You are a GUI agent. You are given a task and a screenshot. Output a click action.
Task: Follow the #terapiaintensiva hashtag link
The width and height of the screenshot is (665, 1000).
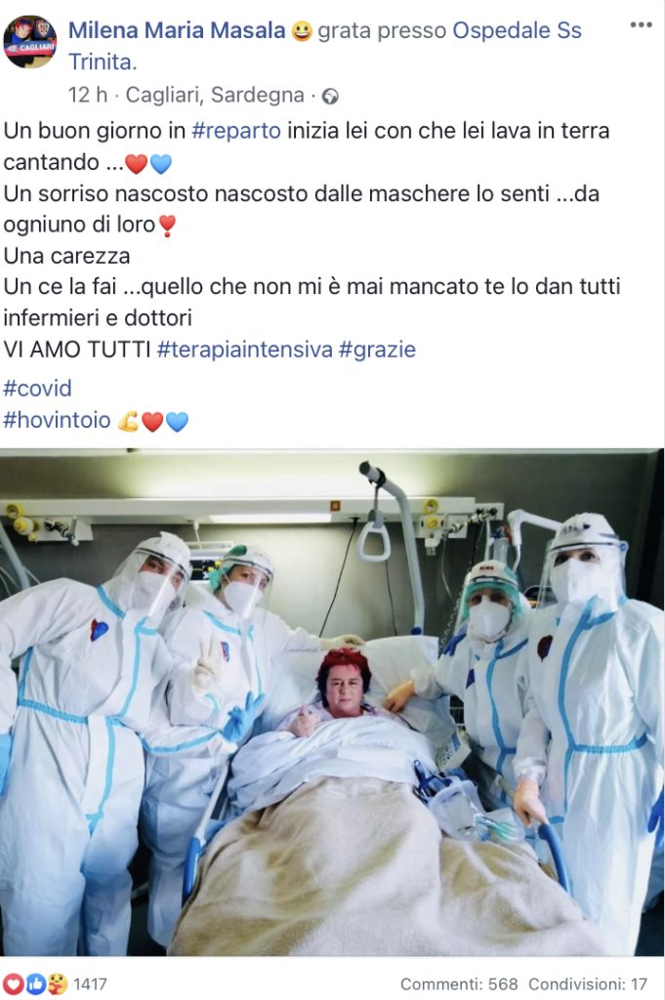(x=245, y=350)
